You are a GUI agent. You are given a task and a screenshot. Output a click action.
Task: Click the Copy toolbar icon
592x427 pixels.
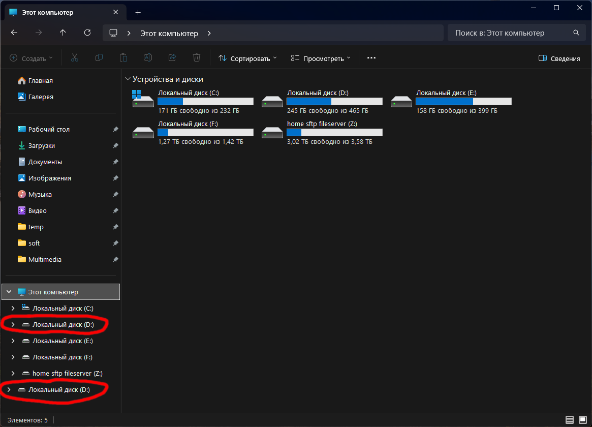[x=99, y=58]
